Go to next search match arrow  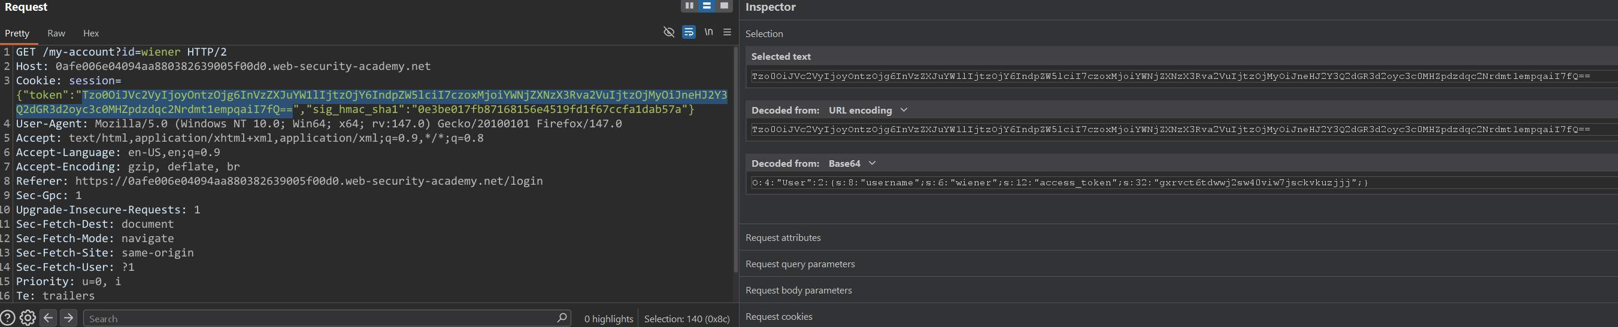tap(69, 318)
